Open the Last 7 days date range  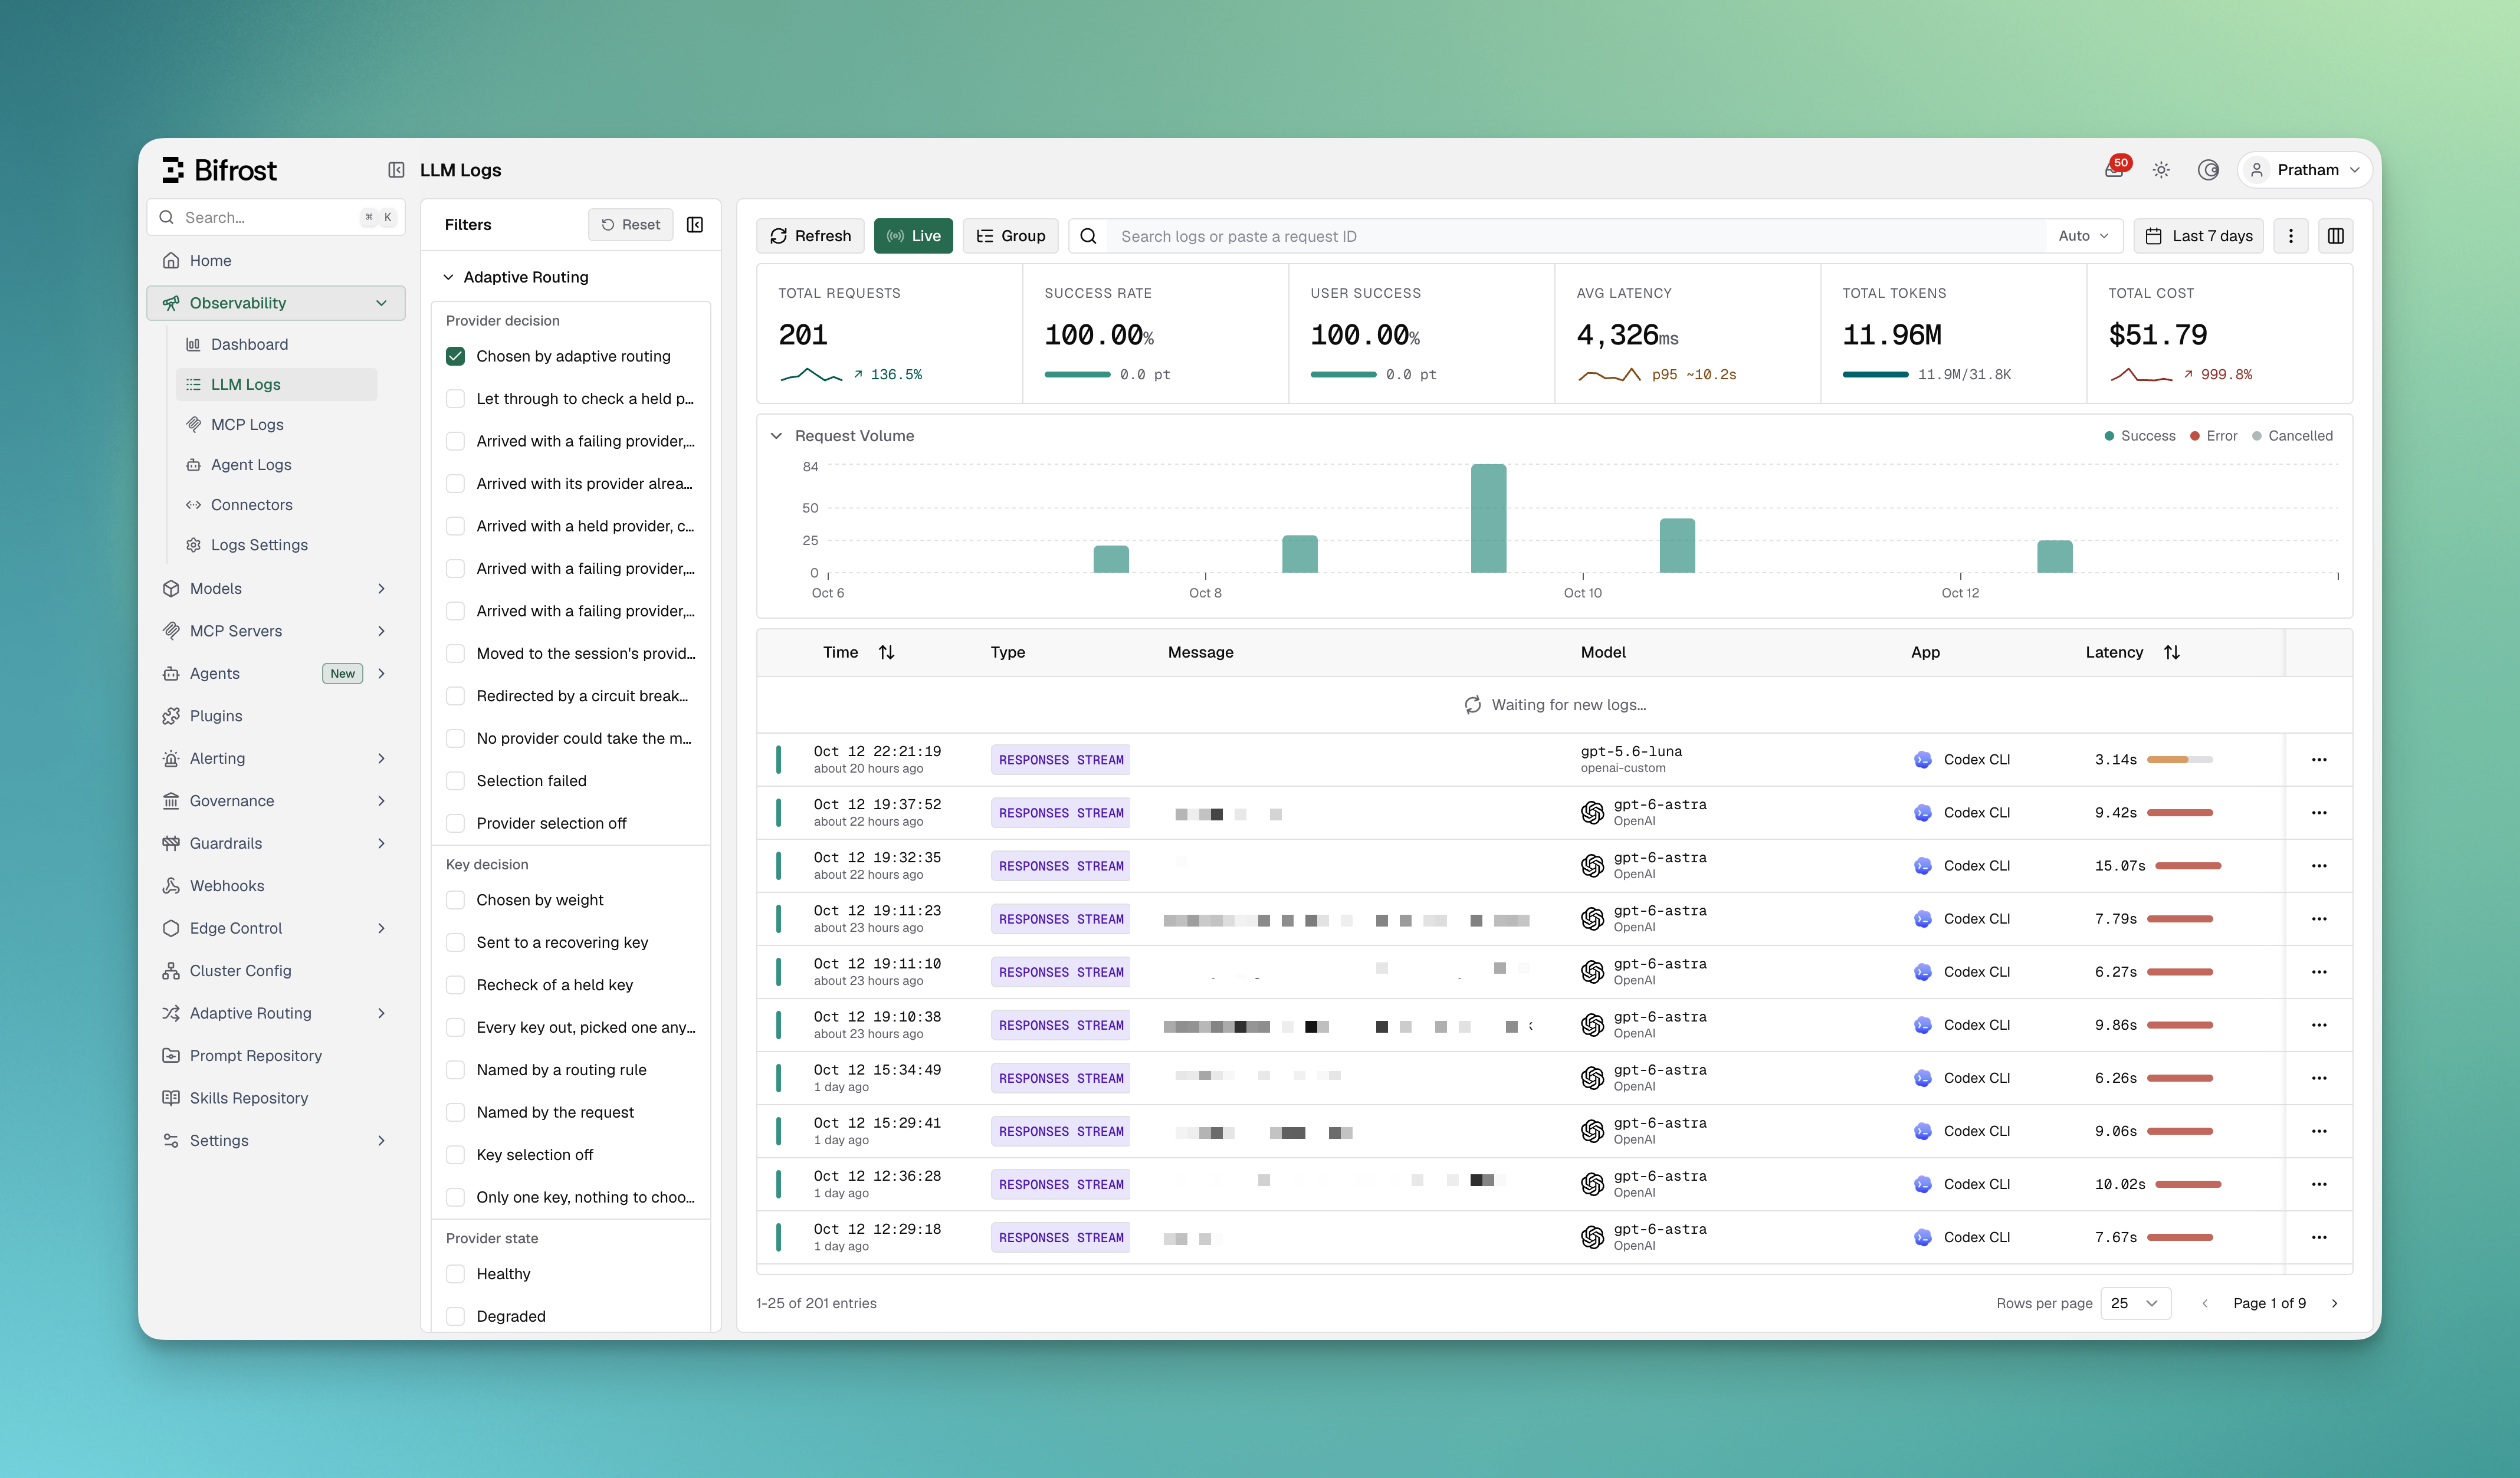[x=2198, y=236]
